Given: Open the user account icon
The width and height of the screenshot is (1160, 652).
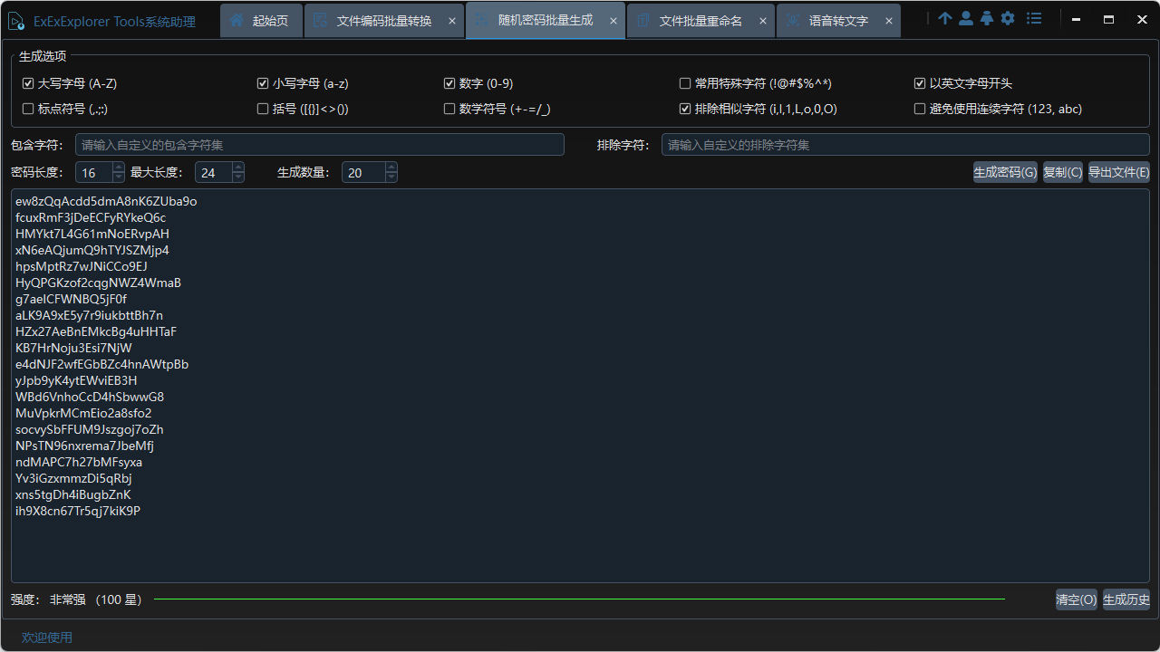Looking at the screenshot, I should pos(966,18).
